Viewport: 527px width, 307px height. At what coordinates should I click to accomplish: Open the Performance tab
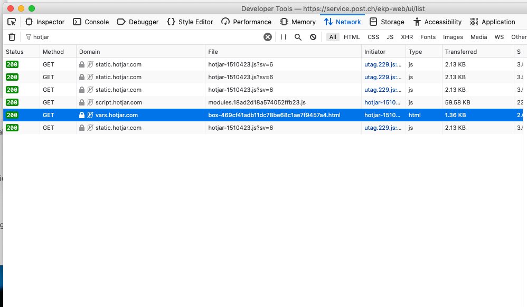[246, 22]
